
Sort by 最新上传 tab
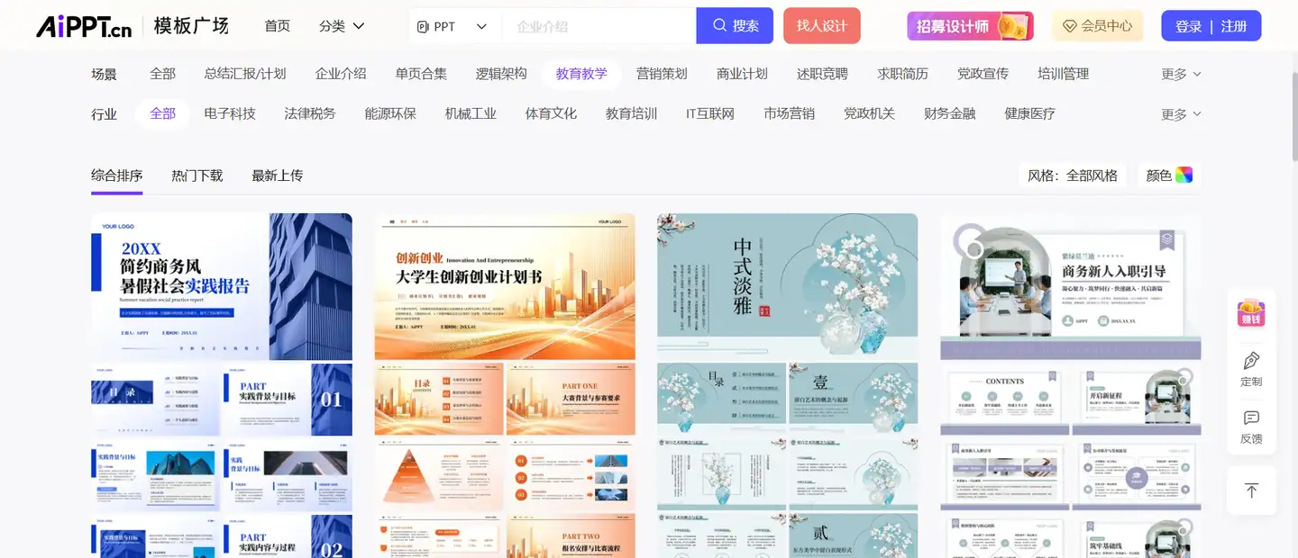click(x=278, y=175)
